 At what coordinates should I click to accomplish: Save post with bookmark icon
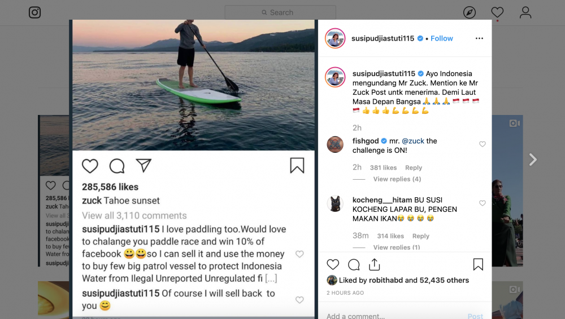pos(478,265)
